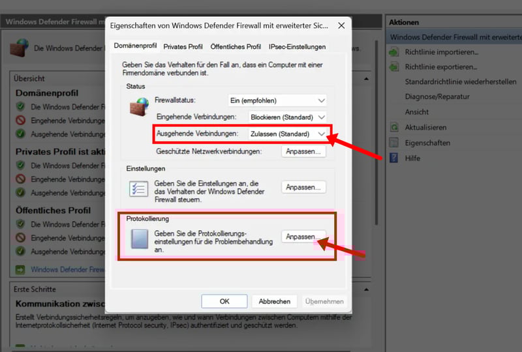Select Richtlinie exportieren... action
The height and width of the screenshot is (352, 522).
click(441, 67)
